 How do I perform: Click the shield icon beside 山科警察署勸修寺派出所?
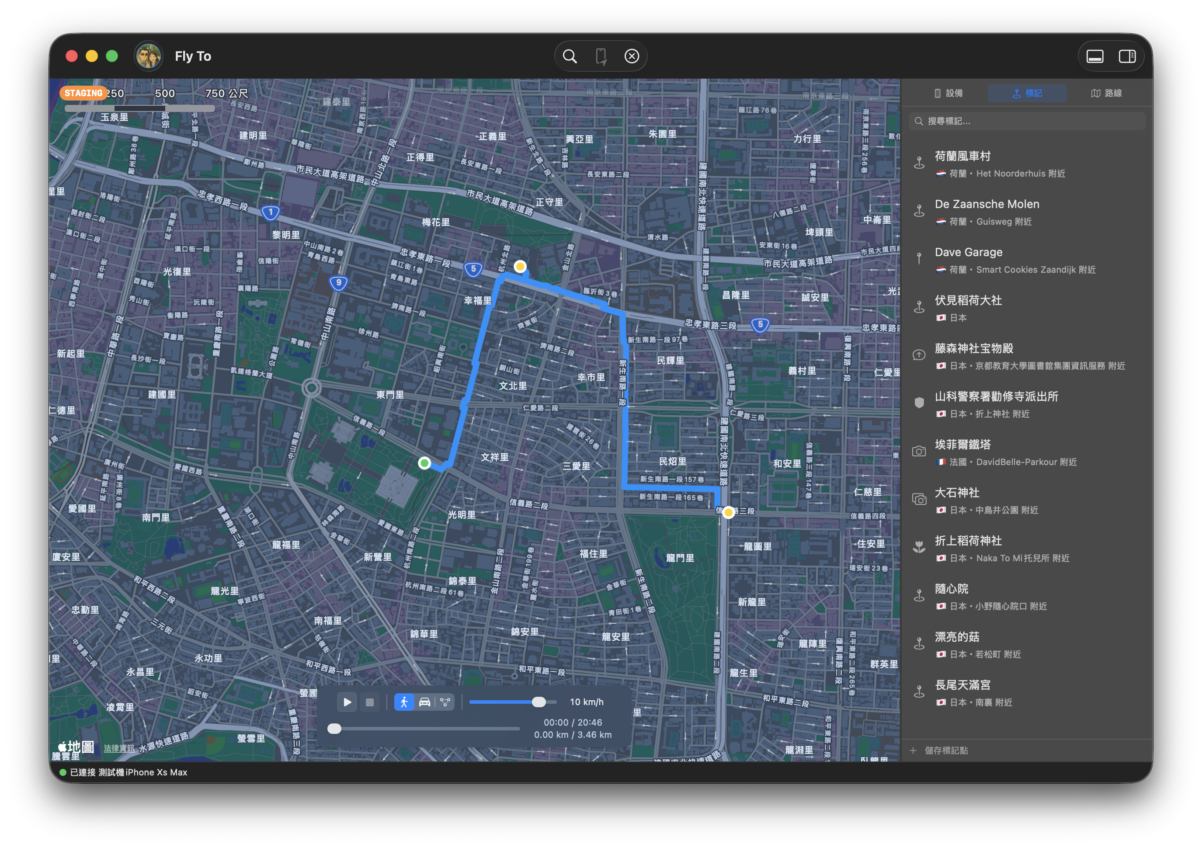pyautogui.click(x=919, y=403)
